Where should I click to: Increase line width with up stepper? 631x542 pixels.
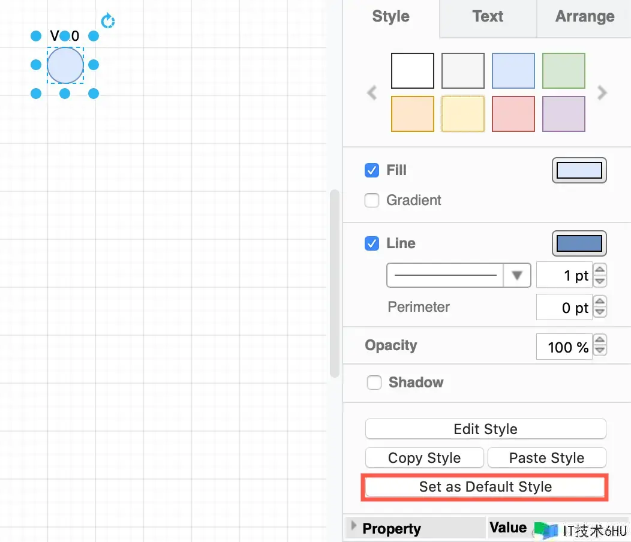(x=599, y=270)
